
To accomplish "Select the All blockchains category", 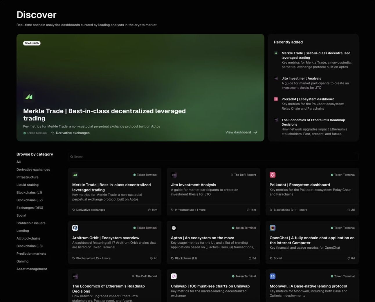I will click(x=28, y=238).
